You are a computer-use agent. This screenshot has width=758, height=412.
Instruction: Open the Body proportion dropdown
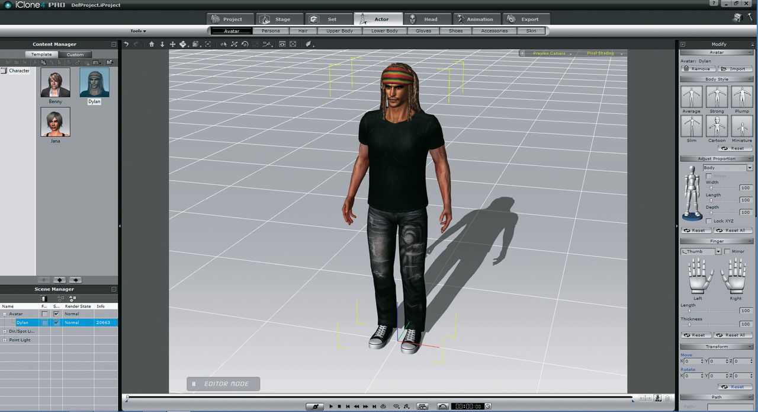pos(749,168)
